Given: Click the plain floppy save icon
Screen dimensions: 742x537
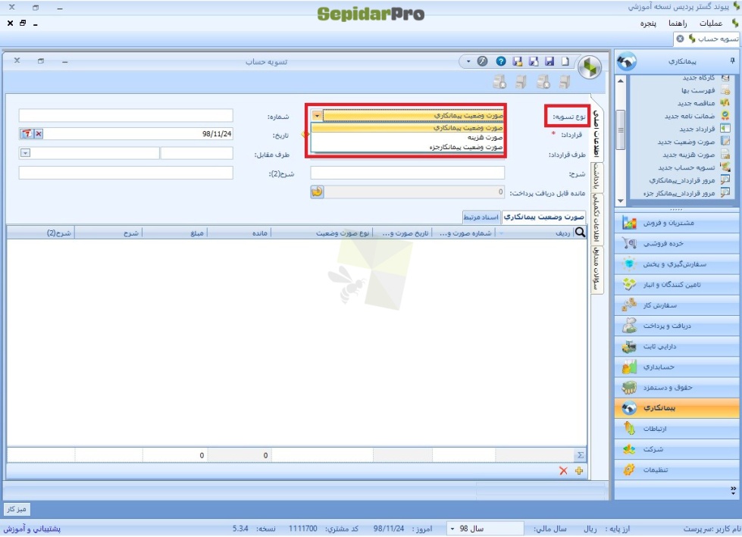Looking at the screenshot, I should point(549,61).
